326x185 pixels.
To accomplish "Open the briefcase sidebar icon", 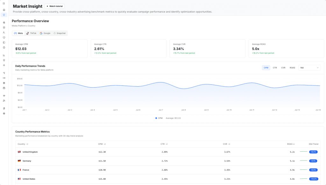I will pos(4,88).
